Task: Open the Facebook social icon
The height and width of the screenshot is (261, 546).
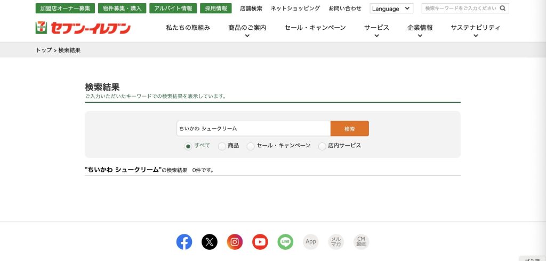Action: click(184, 242)
